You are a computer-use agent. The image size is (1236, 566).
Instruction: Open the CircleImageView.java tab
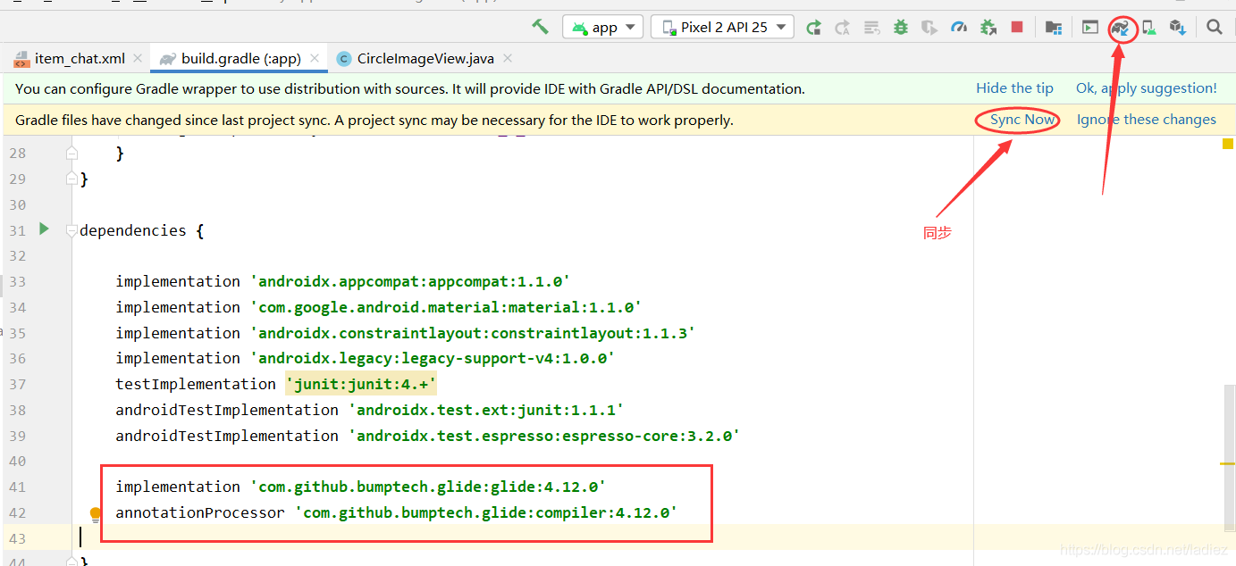(425, 59)
